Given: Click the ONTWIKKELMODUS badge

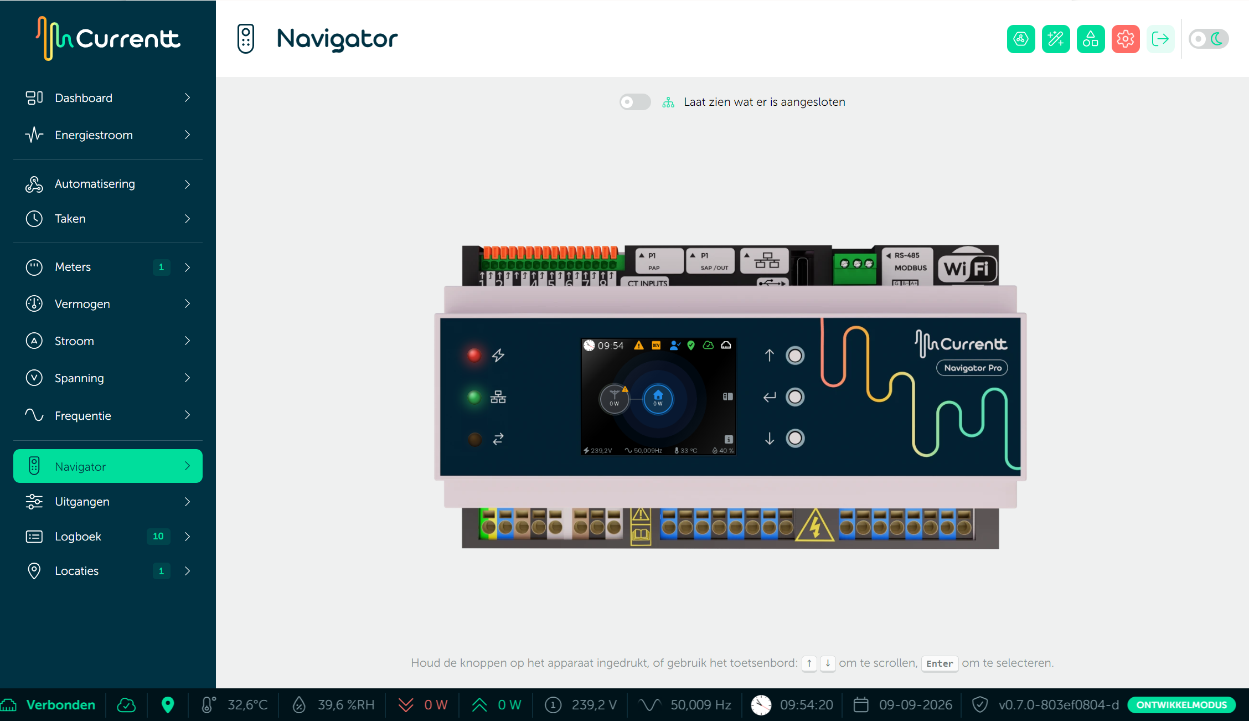Looking at the screenshot, I should point(1181,705).
